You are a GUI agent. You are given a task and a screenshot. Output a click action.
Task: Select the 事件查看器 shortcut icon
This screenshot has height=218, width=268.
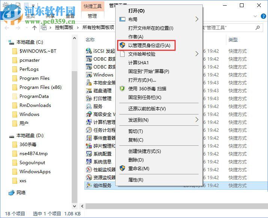pos(89,138)
